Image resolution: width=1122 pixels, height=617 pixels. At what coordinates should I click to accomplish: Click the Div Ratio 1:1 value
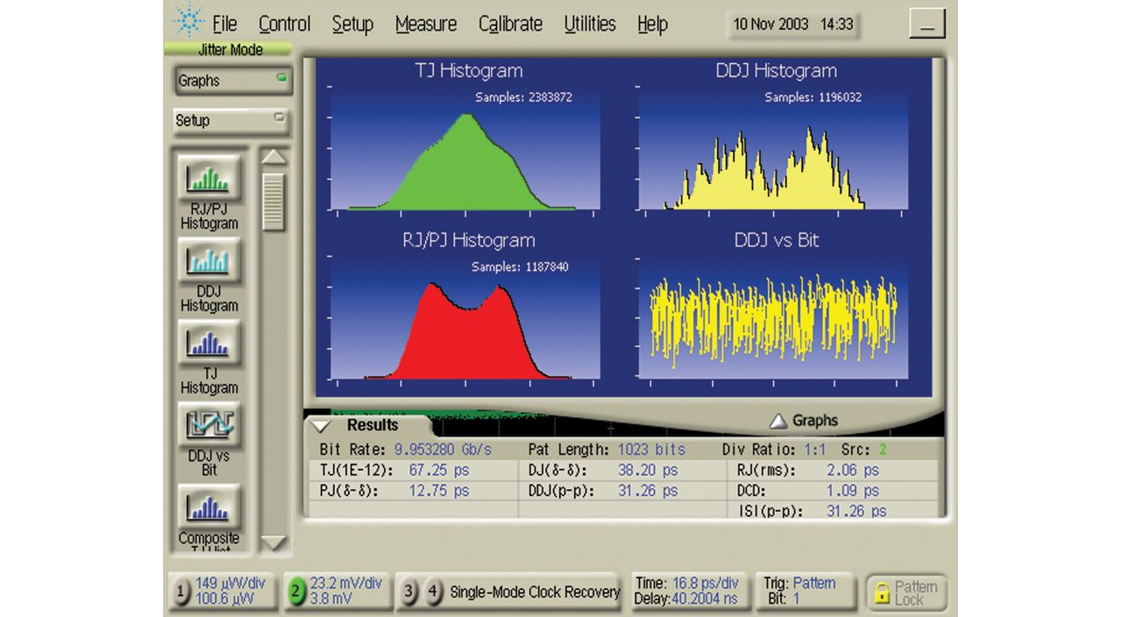pos(817,450)
